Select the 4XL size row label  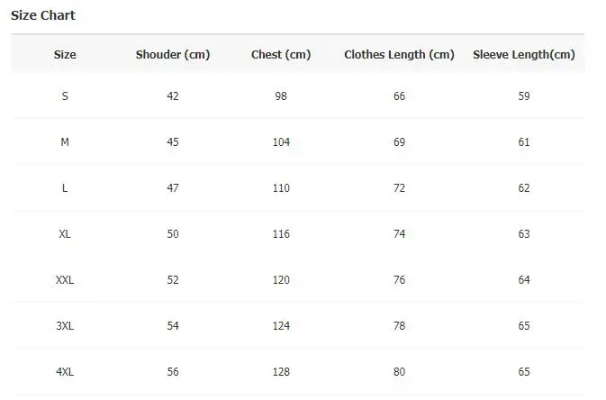(x=65, y=372)
